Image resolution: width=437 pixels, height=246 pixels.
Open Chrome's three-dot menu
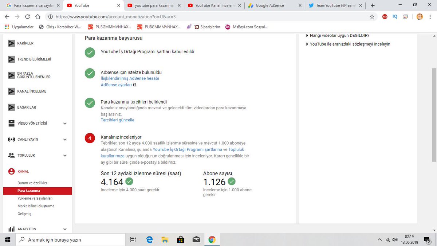[x=430, y=17]
